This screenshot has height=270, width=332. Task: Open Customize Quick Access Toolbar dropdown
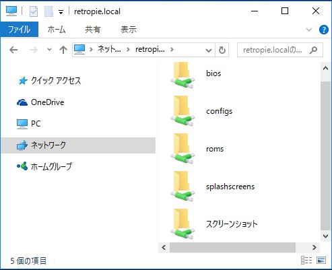[61, 12]
